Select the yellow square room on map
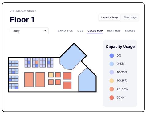This screenshot has height=115, width=146. [51, 75]
